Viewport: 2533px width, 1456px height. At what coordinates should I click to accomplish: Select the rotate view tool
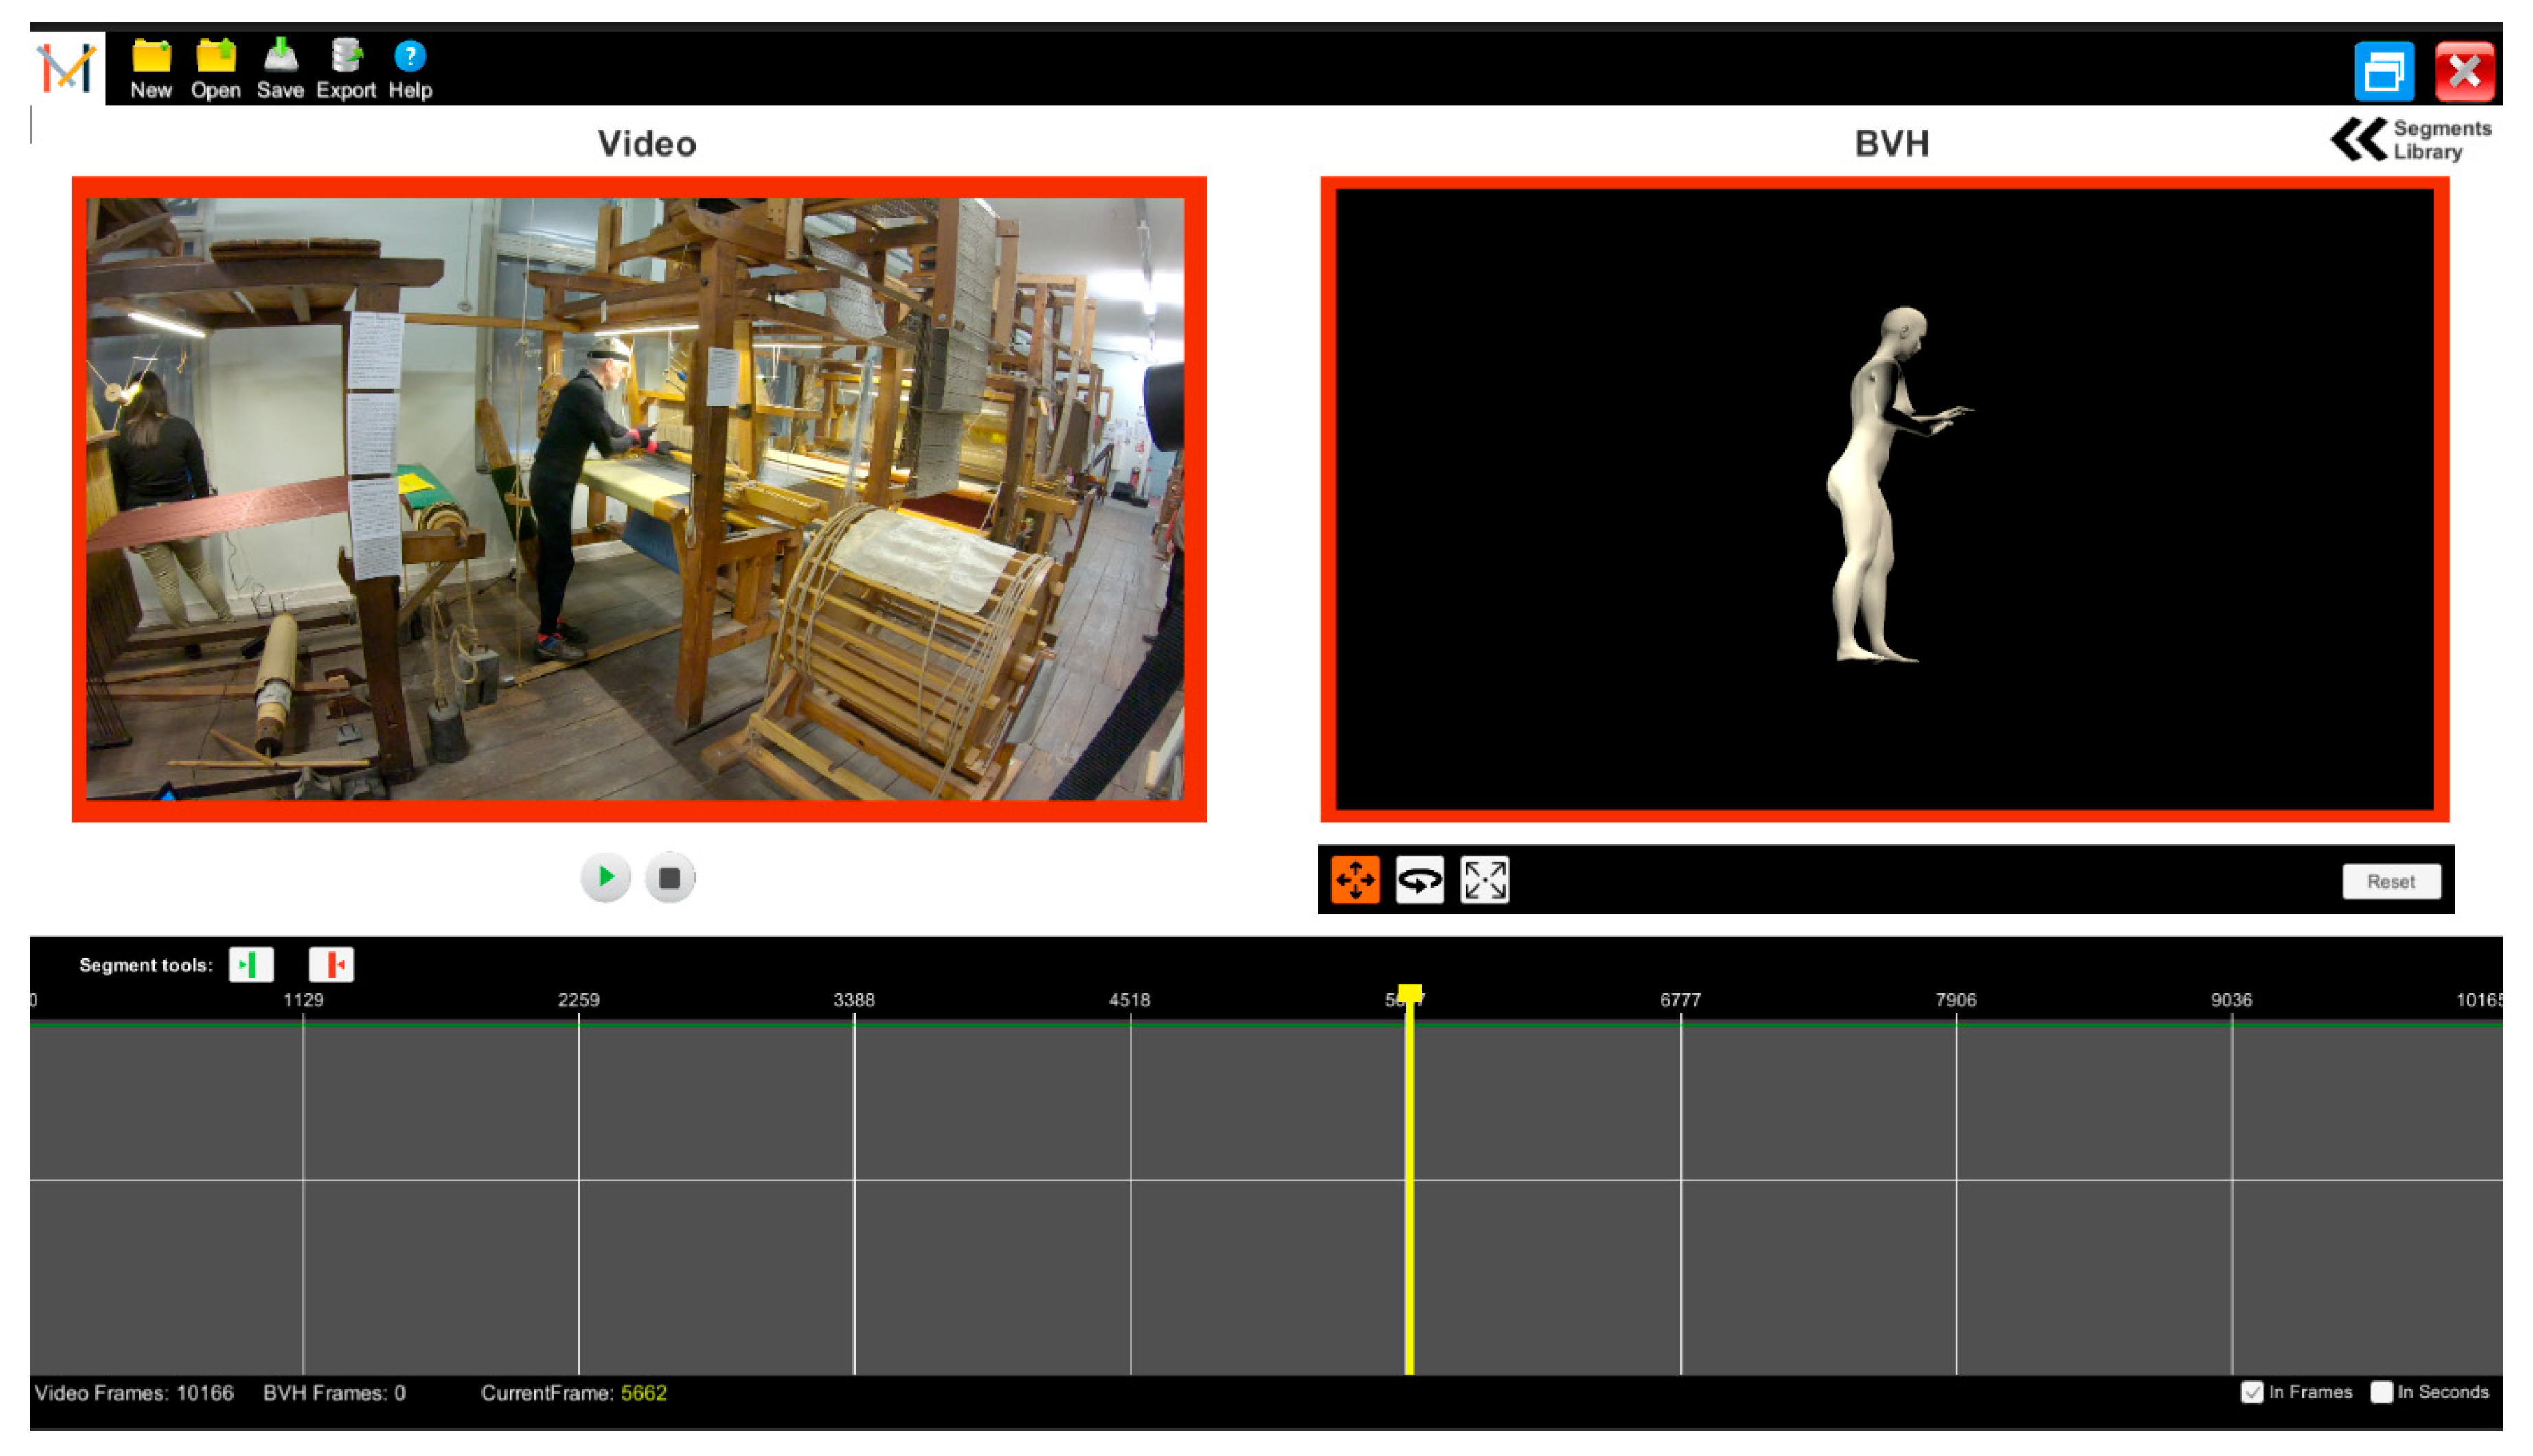tap(1420, 880)
